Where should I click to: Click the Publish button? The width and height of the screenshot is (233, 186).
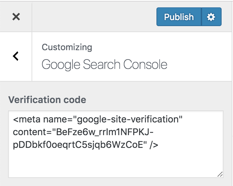[179, 17]
